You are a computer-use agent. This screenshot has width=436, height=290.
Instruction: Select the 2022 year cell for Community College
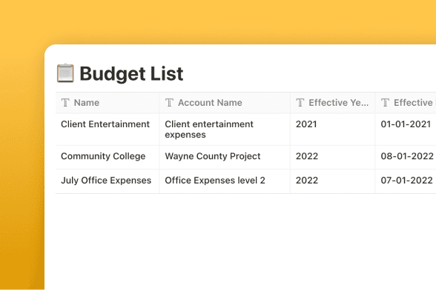click(332, 158)
